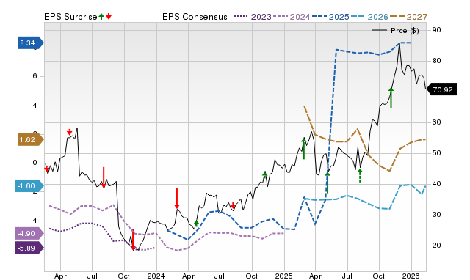Viewport: 470px width, 280px height.
Task: Click the -4 label on the EPS axis
Action: (x=35, y=221)
